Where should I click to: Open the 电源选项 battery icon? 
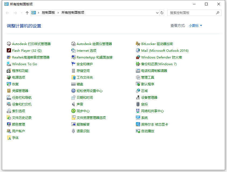(9, 77)
